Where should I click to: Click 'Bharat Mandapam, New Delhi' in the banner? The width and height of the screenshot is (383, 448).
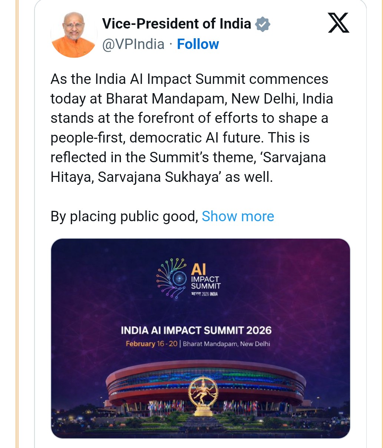pyautogui.click(x=226, y=344)
